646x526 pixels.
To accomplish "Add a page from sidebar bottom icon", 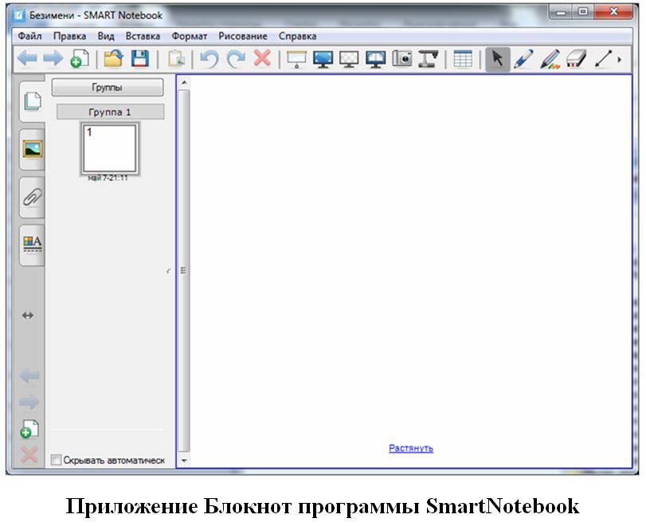I will (x=29, y=429).
